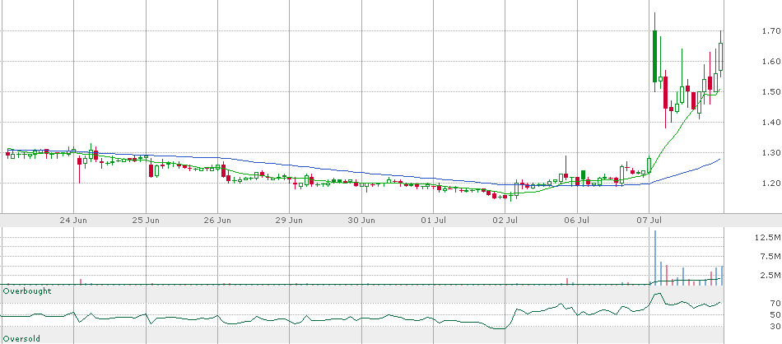The width and height of the screenshot is (782, 344).
Task: Select the 1.60 price axis label
Action: tap(770, 62)
